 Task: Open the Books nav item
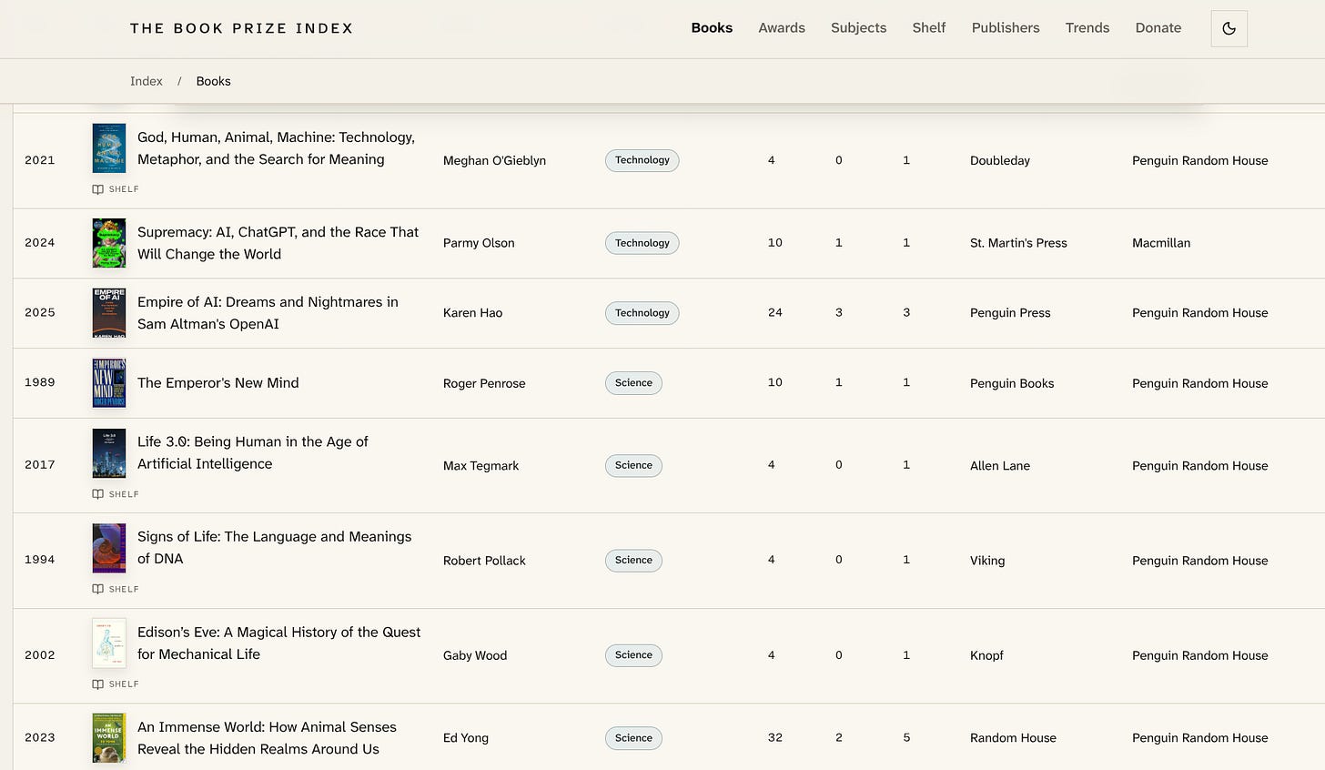[712, 28]
